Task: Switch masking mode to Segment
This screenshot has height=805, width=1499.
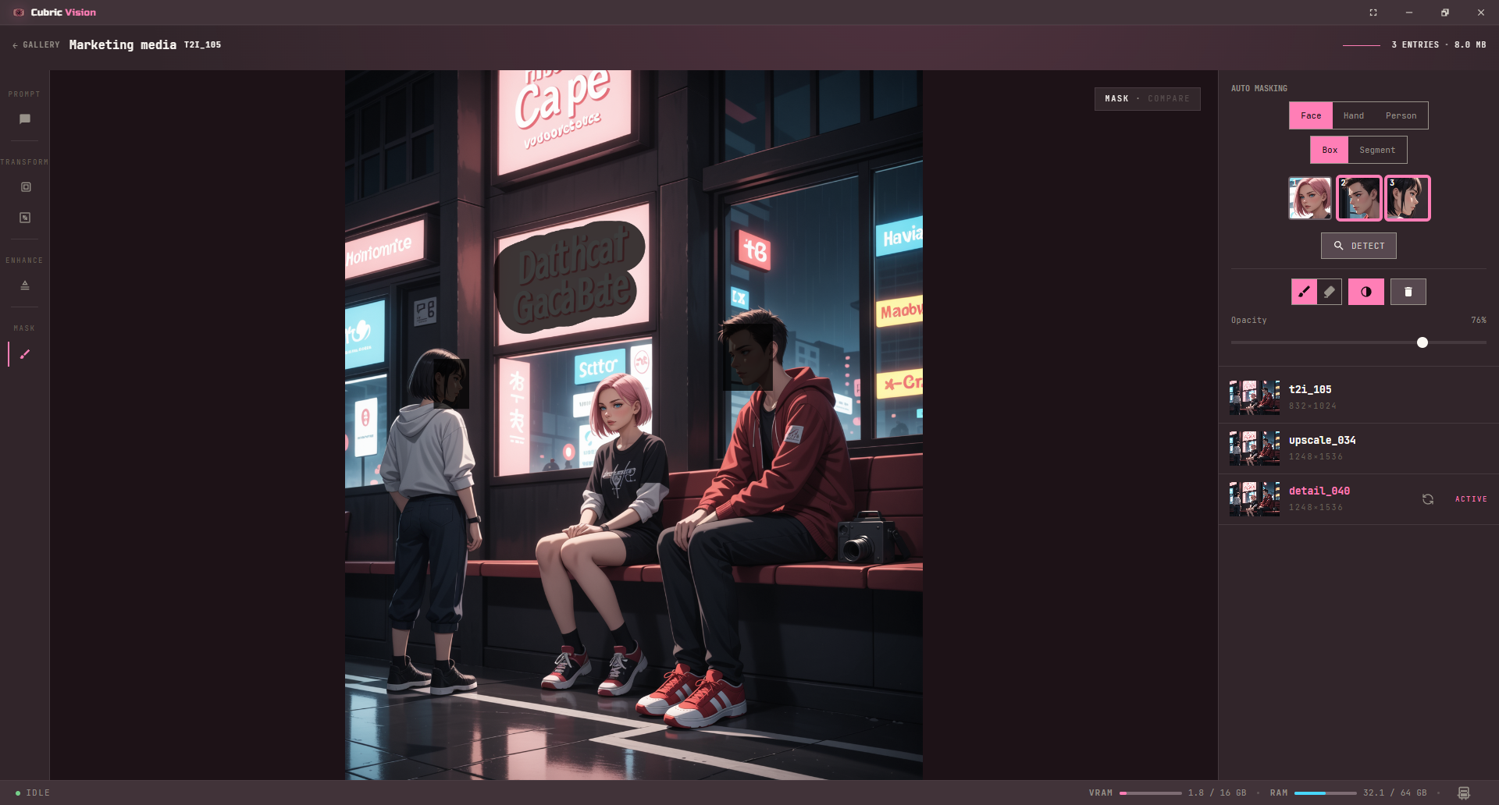Action: (1377, 150)
